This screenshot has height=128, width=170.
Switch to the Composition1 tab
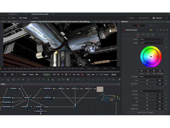click(x=13, y=14)
